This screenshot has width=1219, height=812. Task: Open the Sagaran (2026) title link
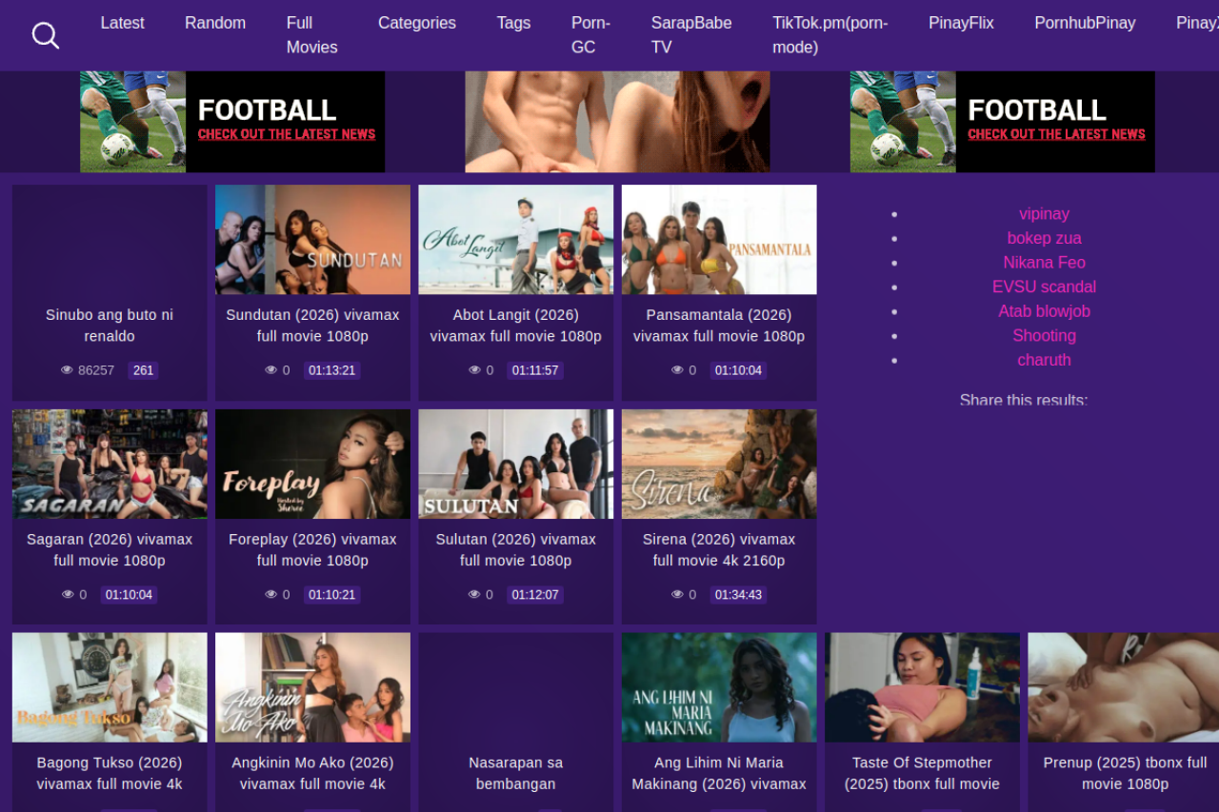pyautogui.click(x=110, y=549)
